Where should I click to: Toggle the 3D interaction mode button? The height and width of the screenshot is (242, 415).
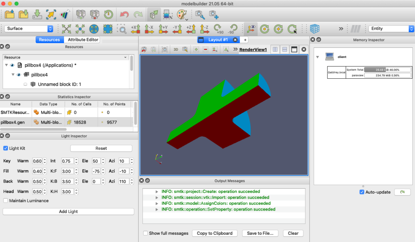(176, 49)
